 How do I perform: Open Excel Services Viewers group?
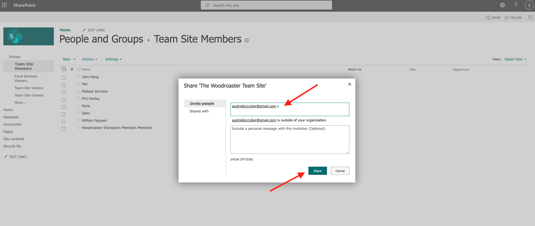coord(26,79)
